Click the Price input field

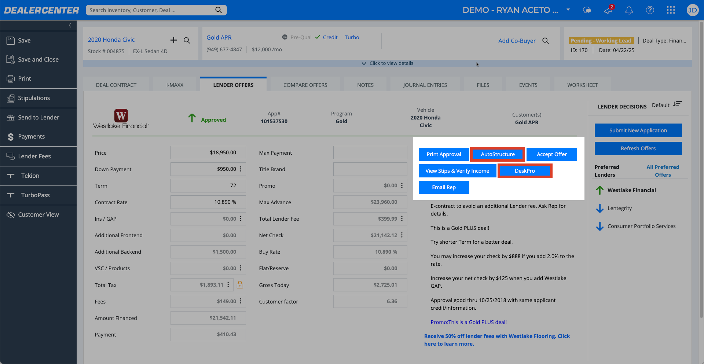[x=208, y=152]
